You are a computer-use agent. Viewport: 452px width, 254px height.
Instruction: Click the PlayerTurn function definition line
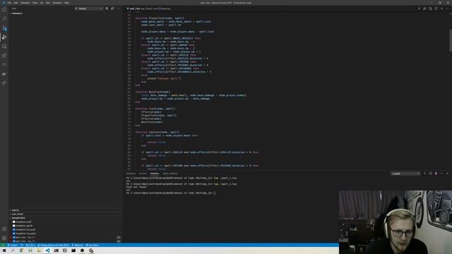[160, 18]
